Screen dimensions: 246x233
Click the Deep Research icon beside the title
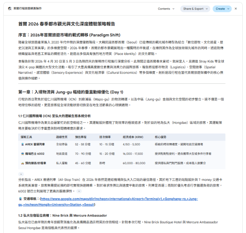tap(10, 9)
